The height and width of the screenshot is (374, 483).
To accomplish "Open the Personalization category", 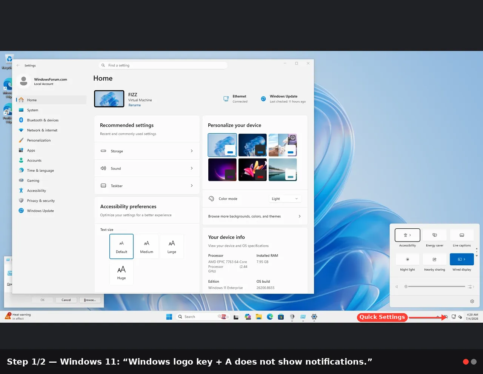I will (x=51, y=140).
